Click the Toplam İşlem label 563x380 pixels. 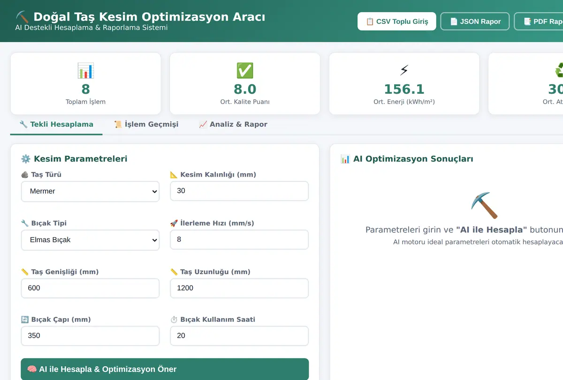[x=85, y=102]
